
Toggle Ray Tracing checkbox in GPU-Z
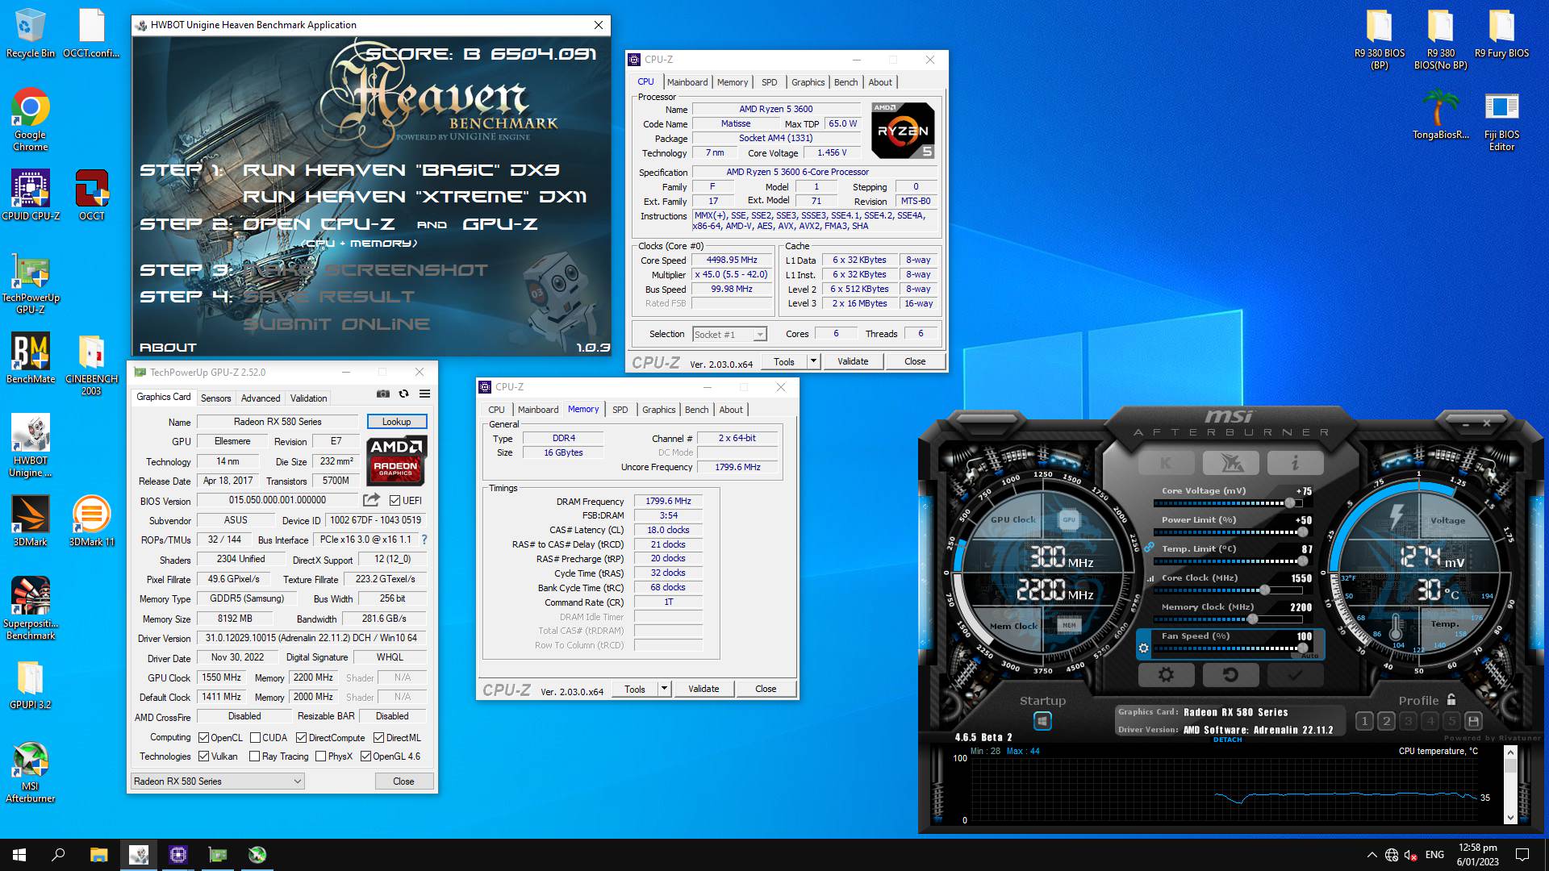(255, 756)
